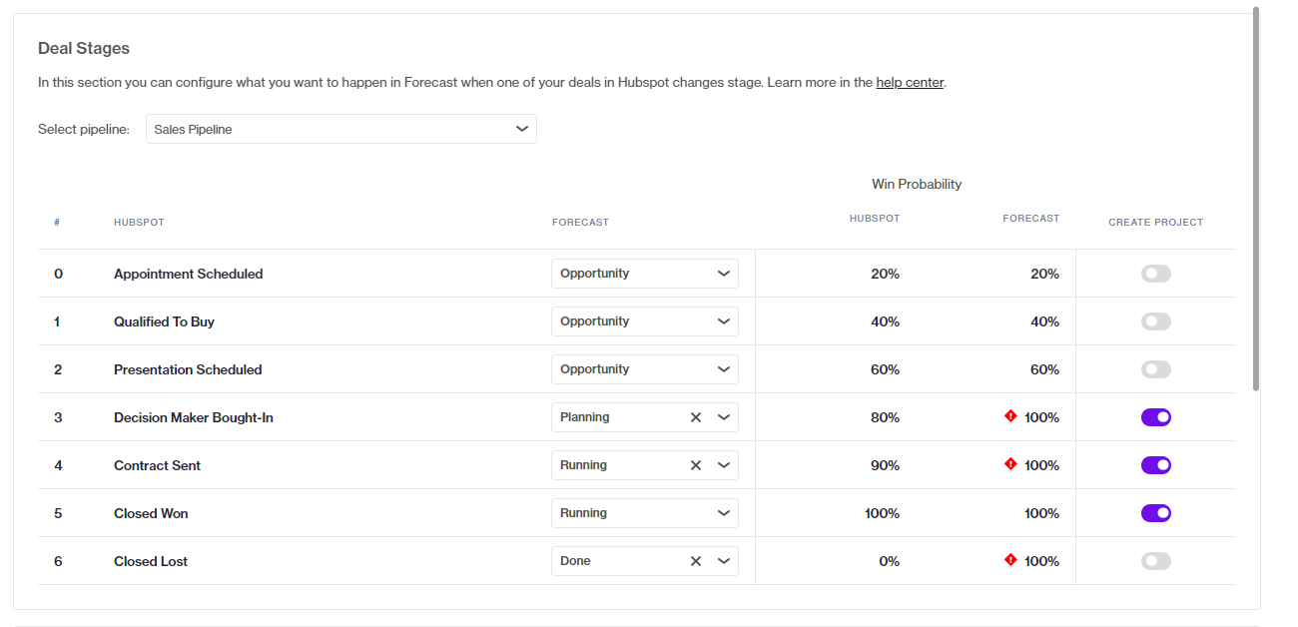Image resolution: width=1298 pixels, height=627 pixels.
Task: Open the help center link
Action: pos(910,82)
